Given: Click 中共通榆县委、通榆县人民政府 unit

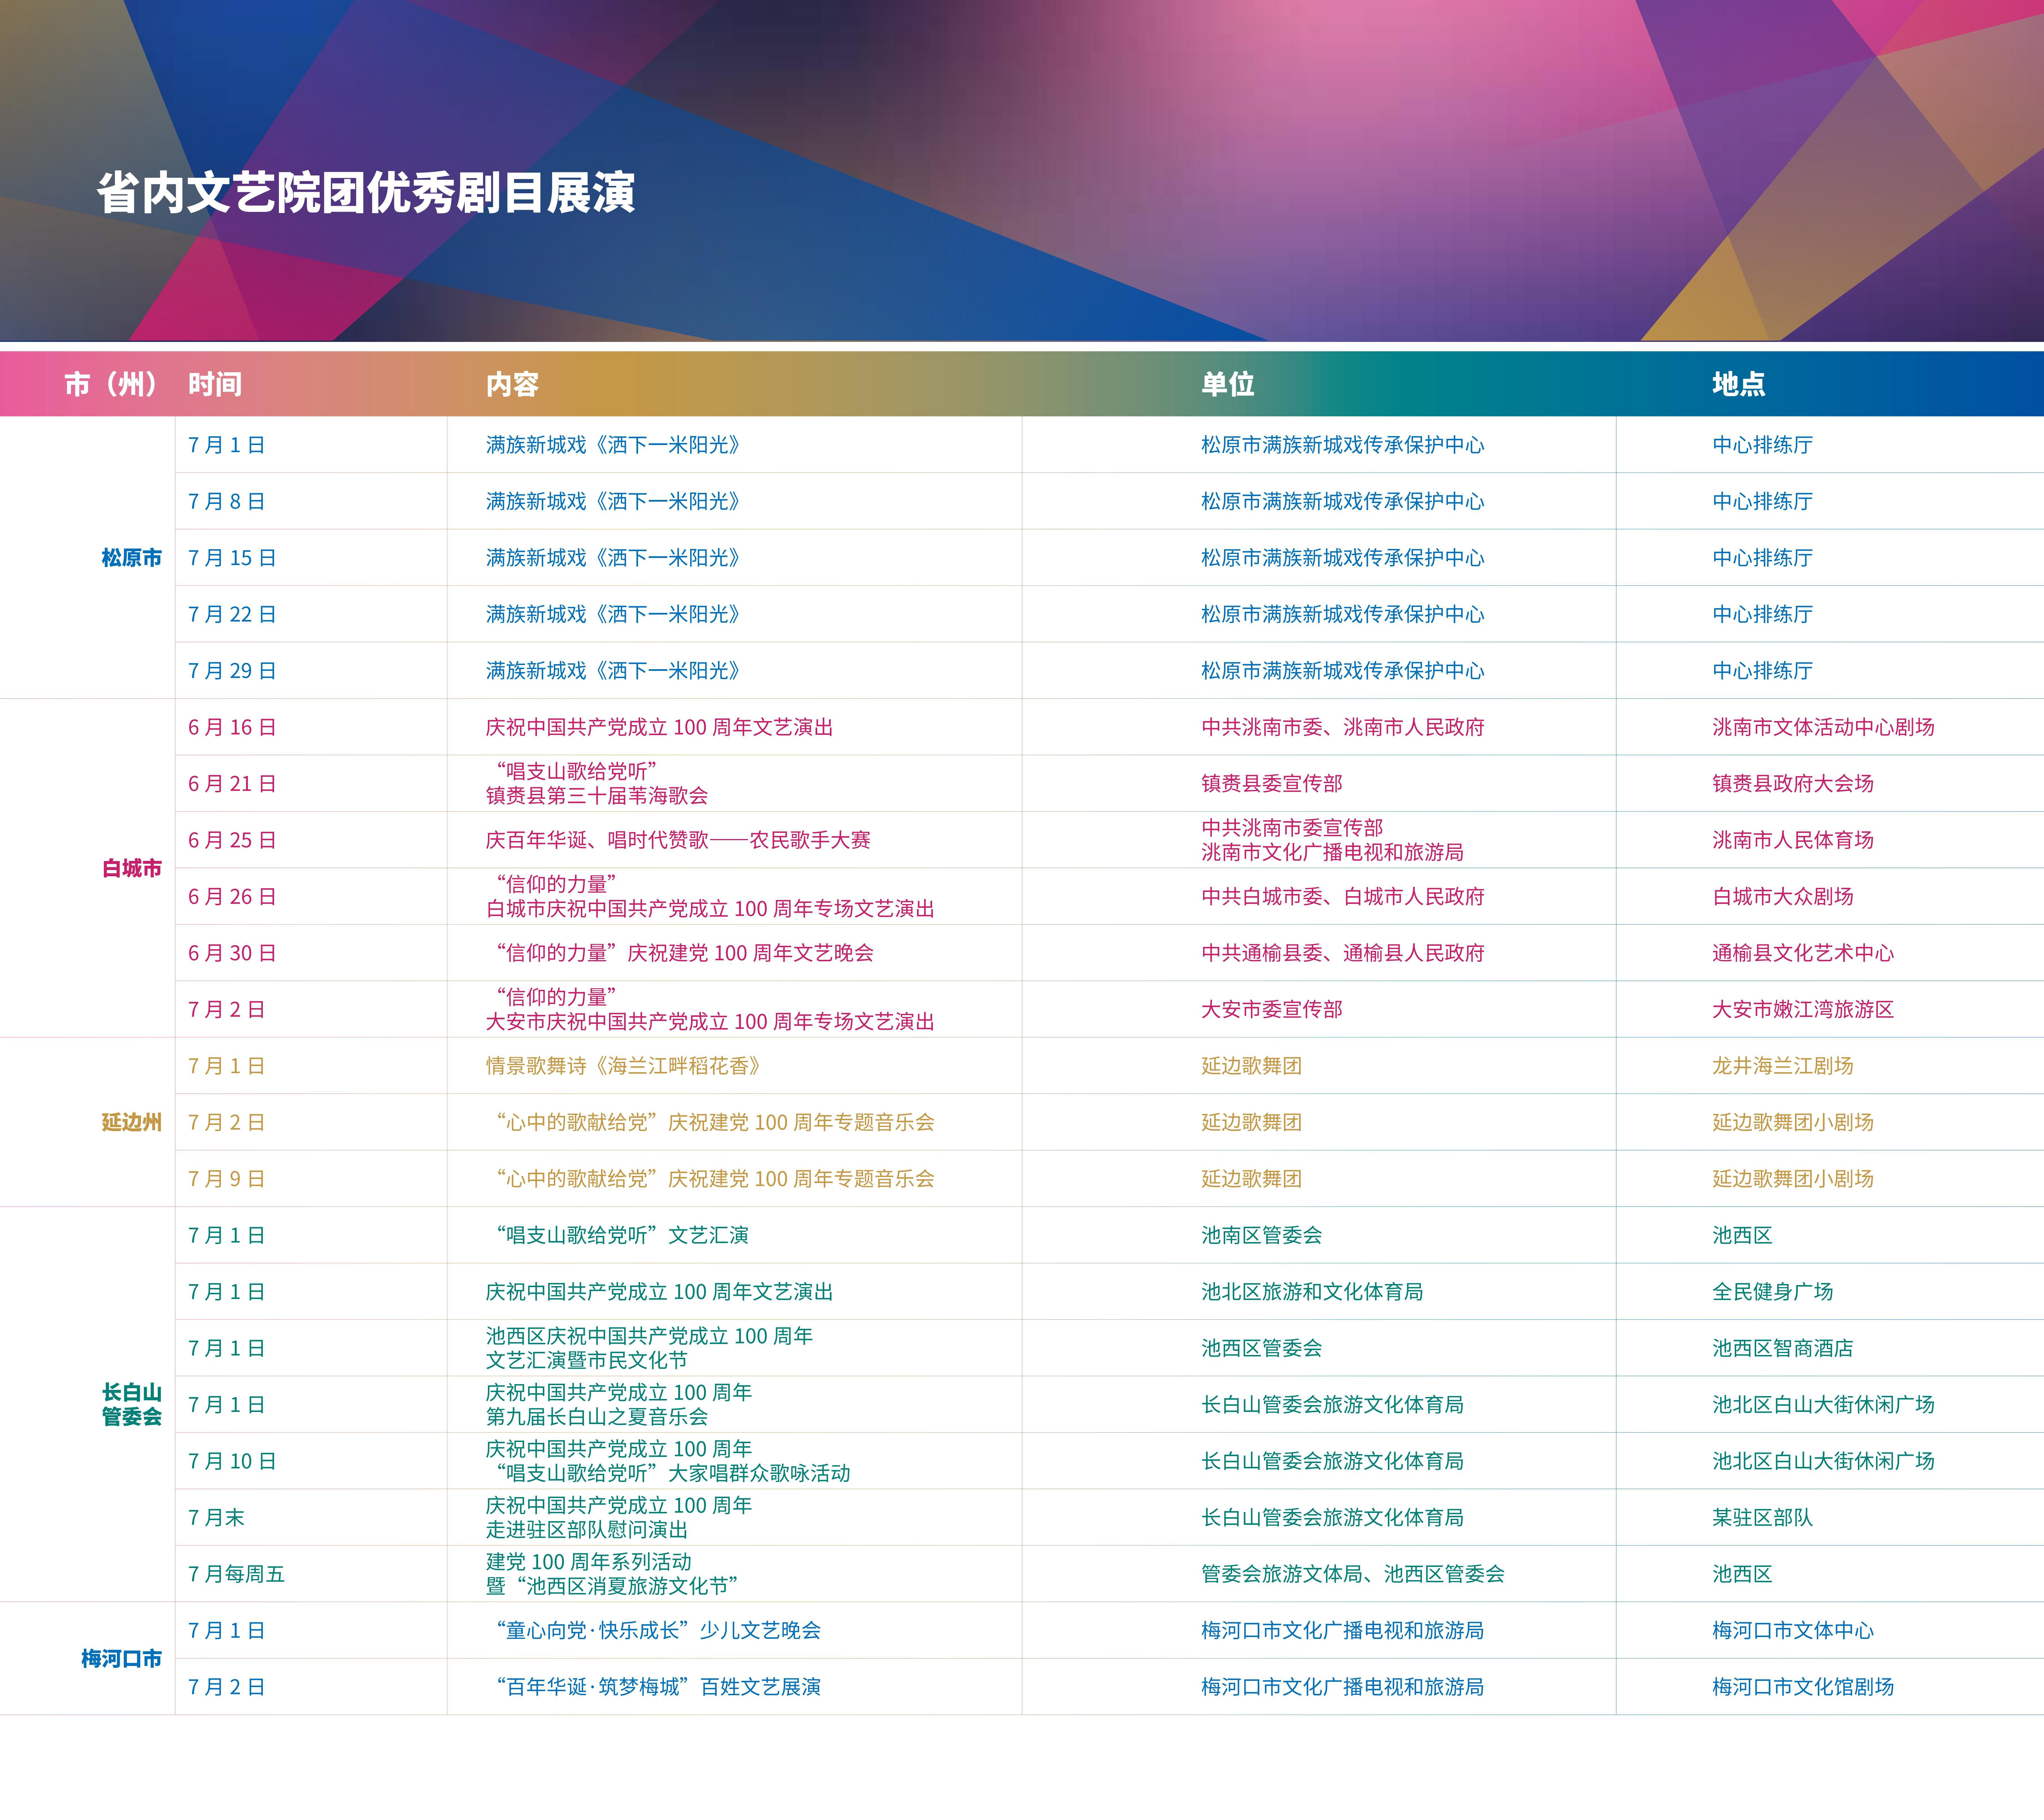Looking at the screenshot, I should click(x=1343, y=953).
